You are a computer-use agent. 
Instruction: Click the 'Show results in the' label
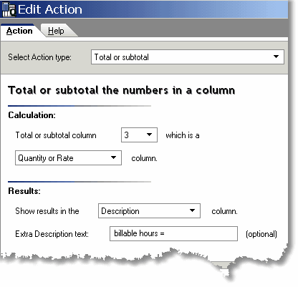[47, 211]
